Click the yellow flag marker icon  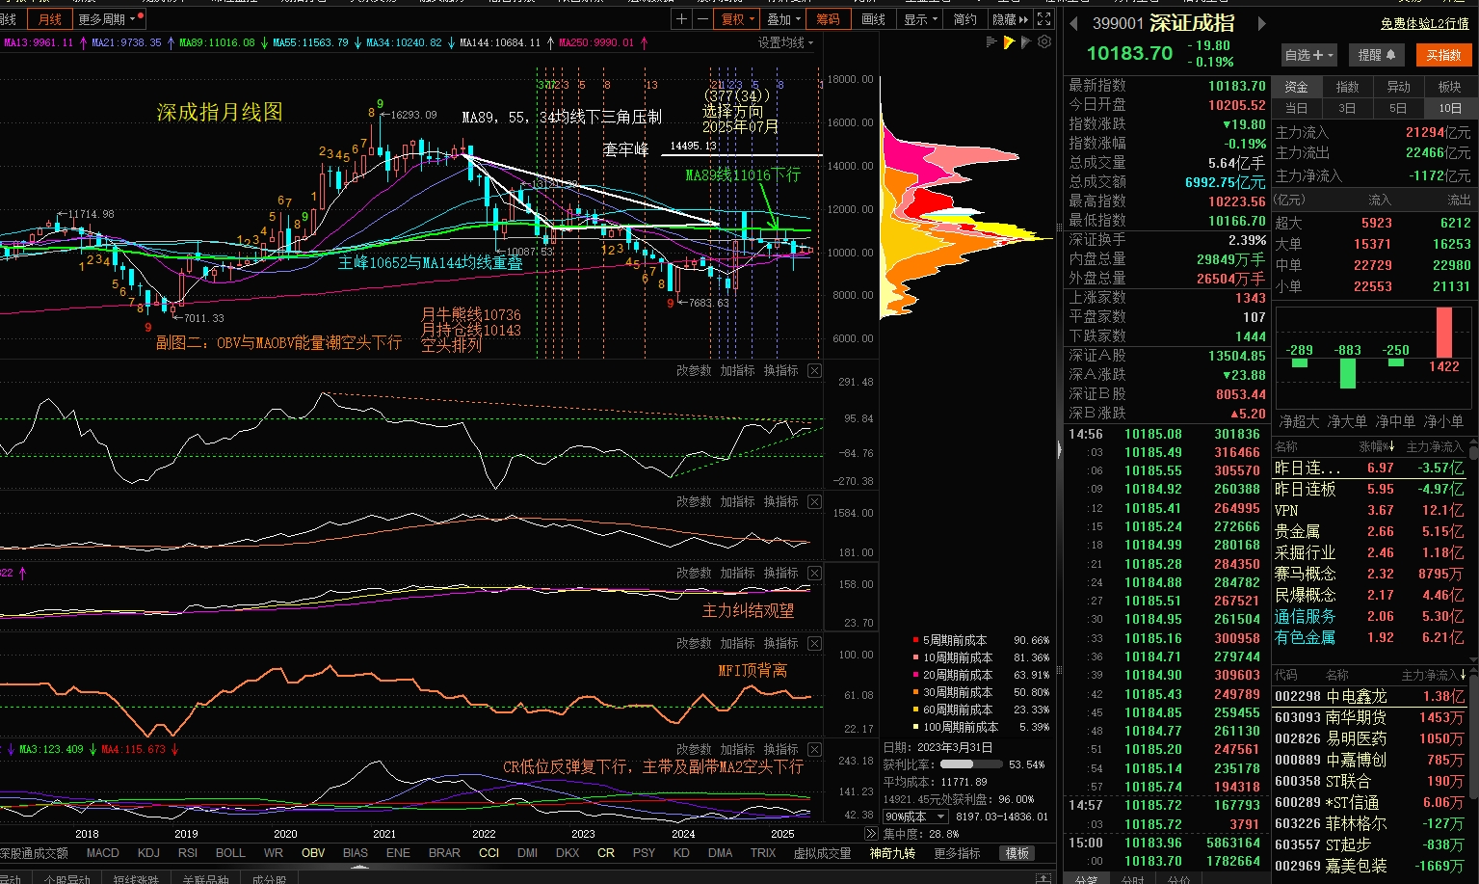(1009, 42)
